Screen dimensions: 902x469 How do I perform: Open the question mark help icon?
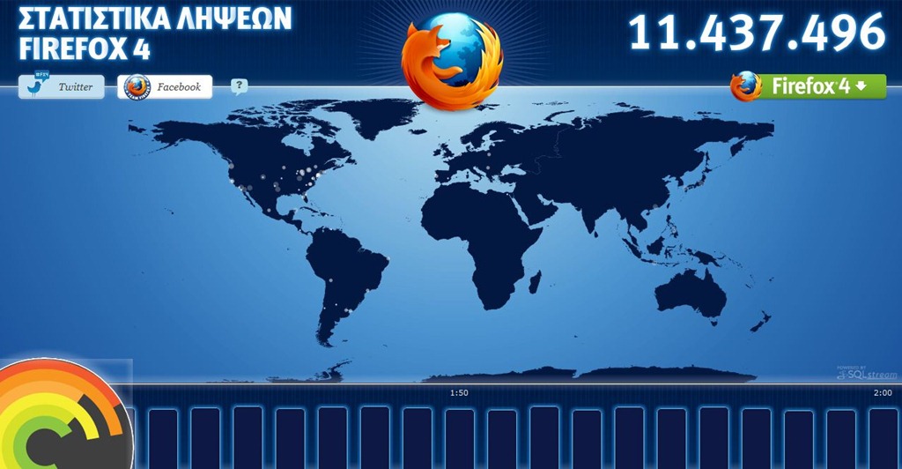point(240,87)
